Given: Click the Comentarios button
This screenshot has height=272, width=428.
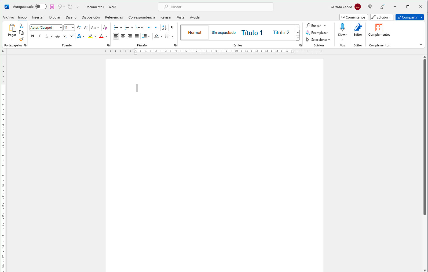Looking at the screenshot, I should tap(353, 17).
